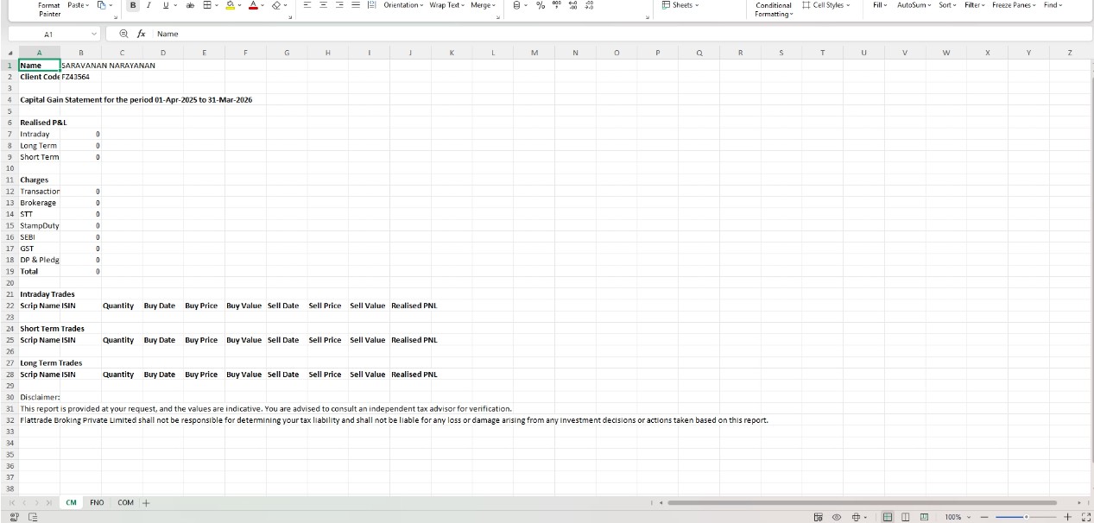Viewport: 1094px width, 523px height.
Task: Switch to the COM sheet tab
Action: pyautogui.click(x=126, y=502)
